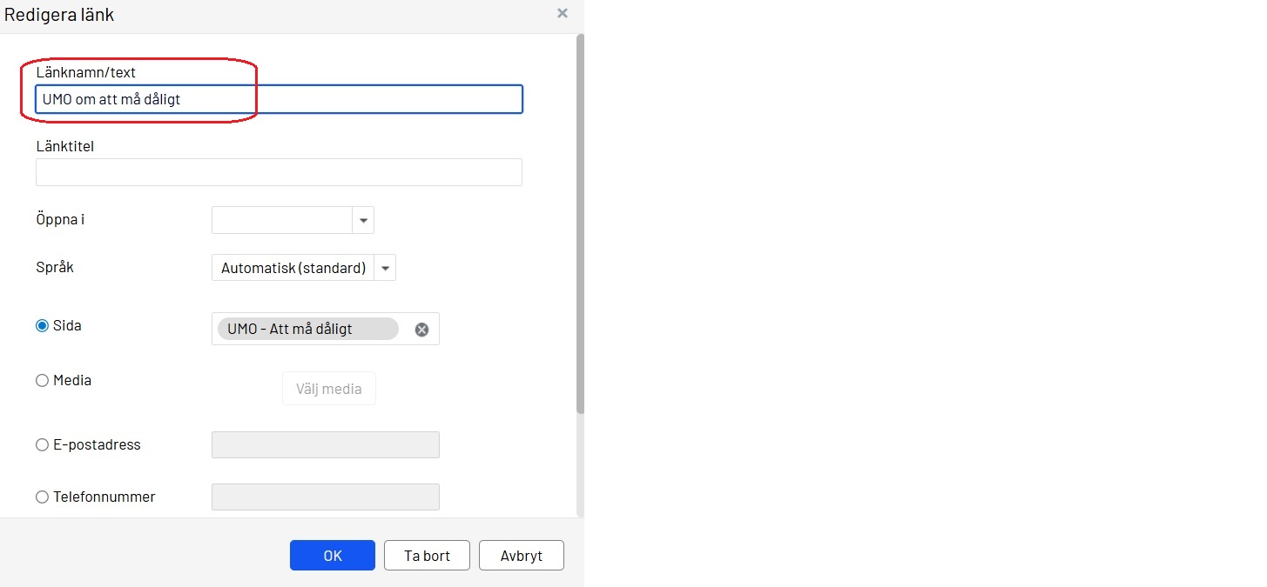Click the Telefonnummer text field
The width and height of the screenshot is (1267, 587).
325,497
